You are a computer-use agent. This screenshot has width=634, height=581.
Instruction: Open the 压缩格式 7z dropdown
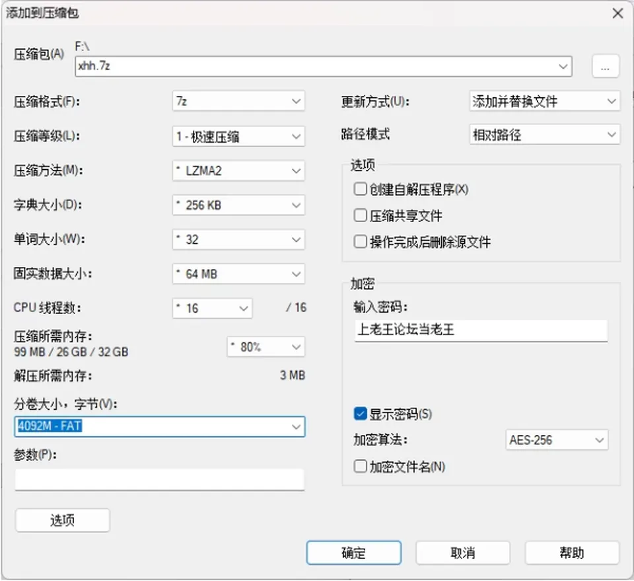tap(238, 101)
